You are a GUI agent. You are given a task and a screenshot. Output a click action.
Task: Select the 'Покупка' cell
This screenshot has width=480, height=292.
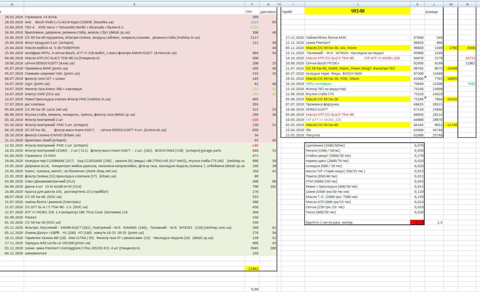pyautogui.click(x=357, y=135)
